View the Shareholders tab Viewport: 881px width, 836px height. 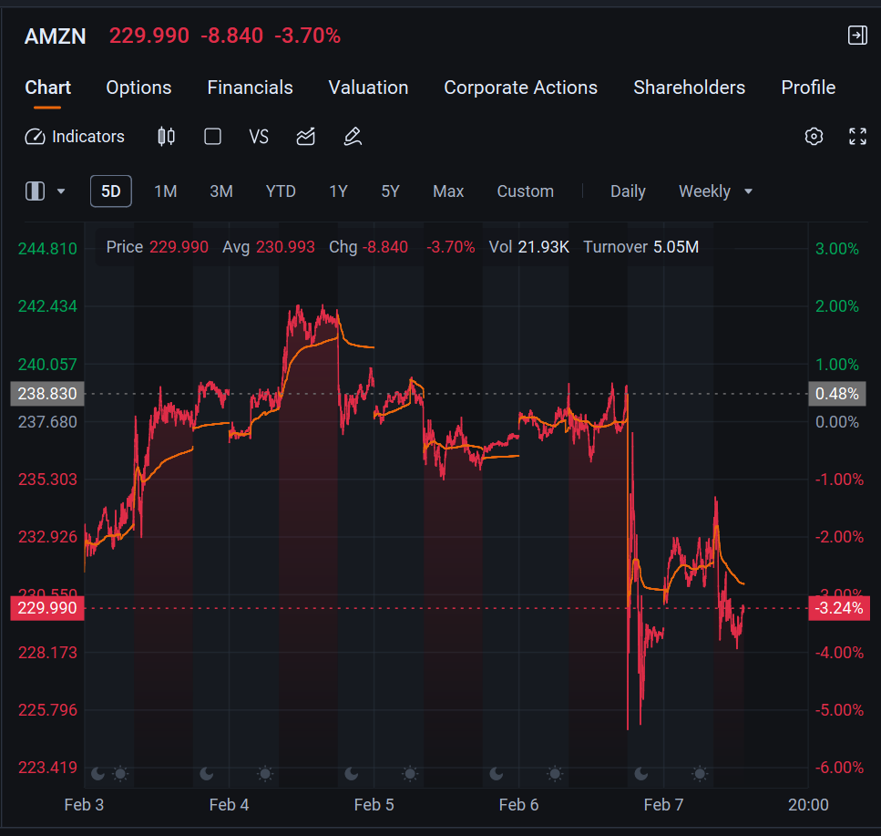690,88
